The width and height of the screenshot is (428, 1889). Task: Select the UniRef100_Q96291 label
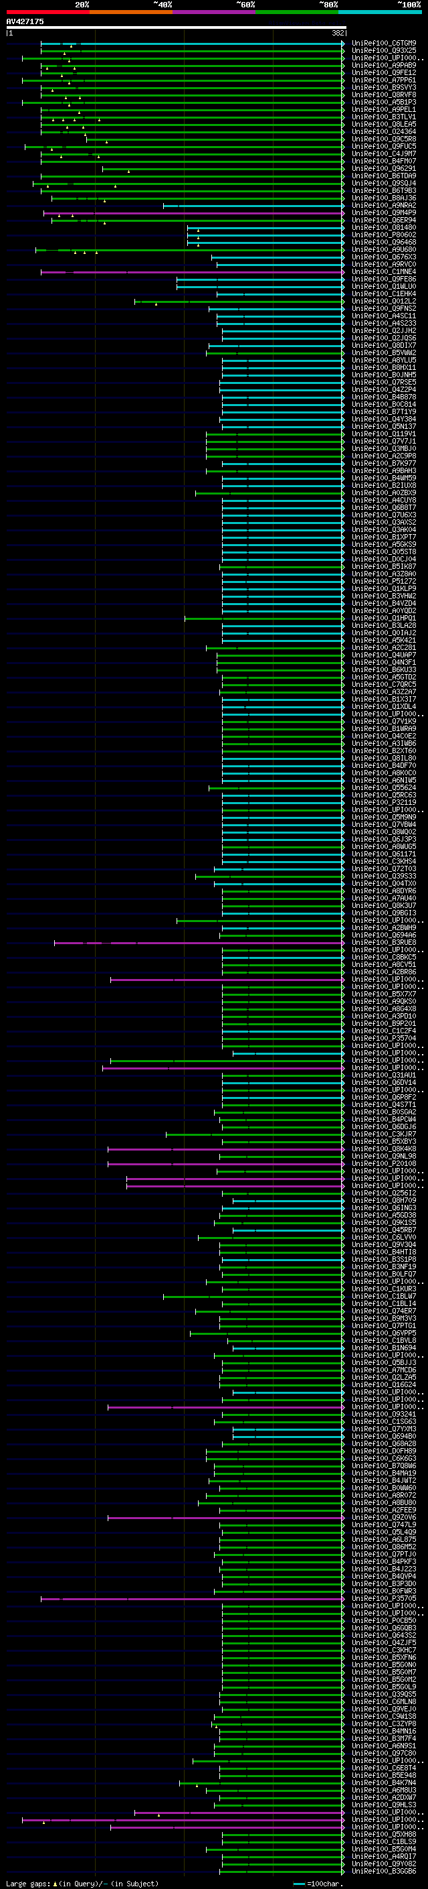click(x=383, y=169)
